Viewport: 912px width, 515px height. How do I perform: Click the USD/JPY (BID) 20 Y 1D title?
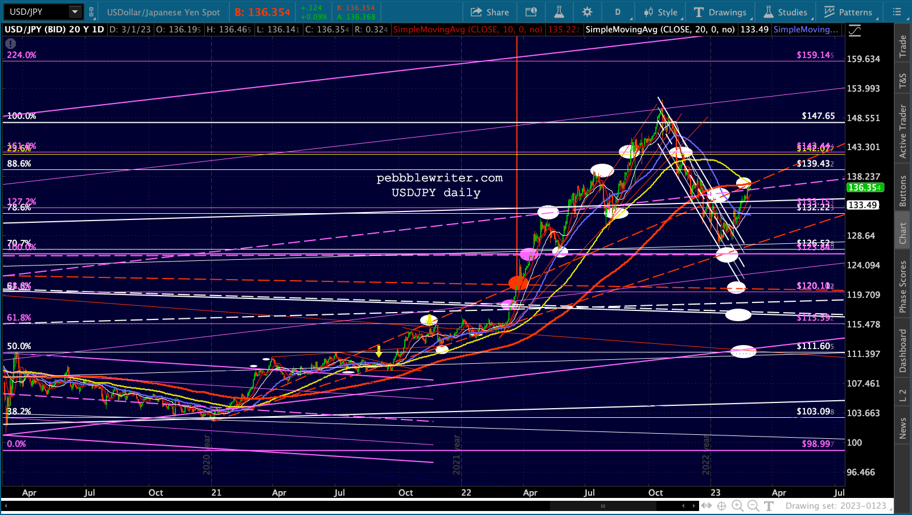54,30
